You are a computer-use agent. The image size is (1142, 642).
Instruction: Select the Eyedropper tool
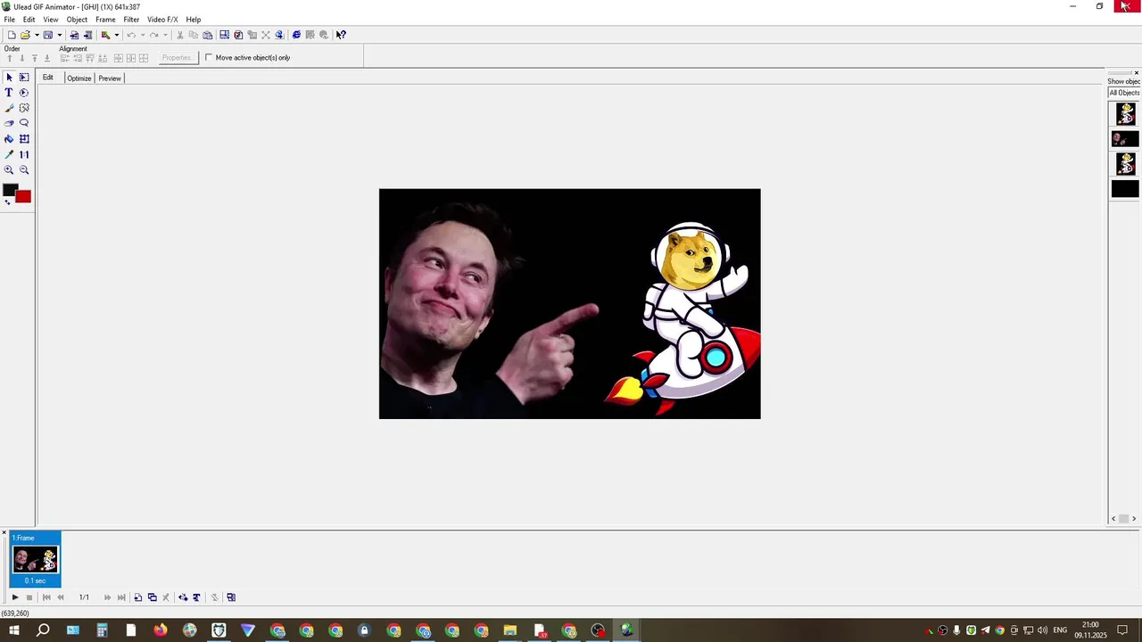[9, 154]
